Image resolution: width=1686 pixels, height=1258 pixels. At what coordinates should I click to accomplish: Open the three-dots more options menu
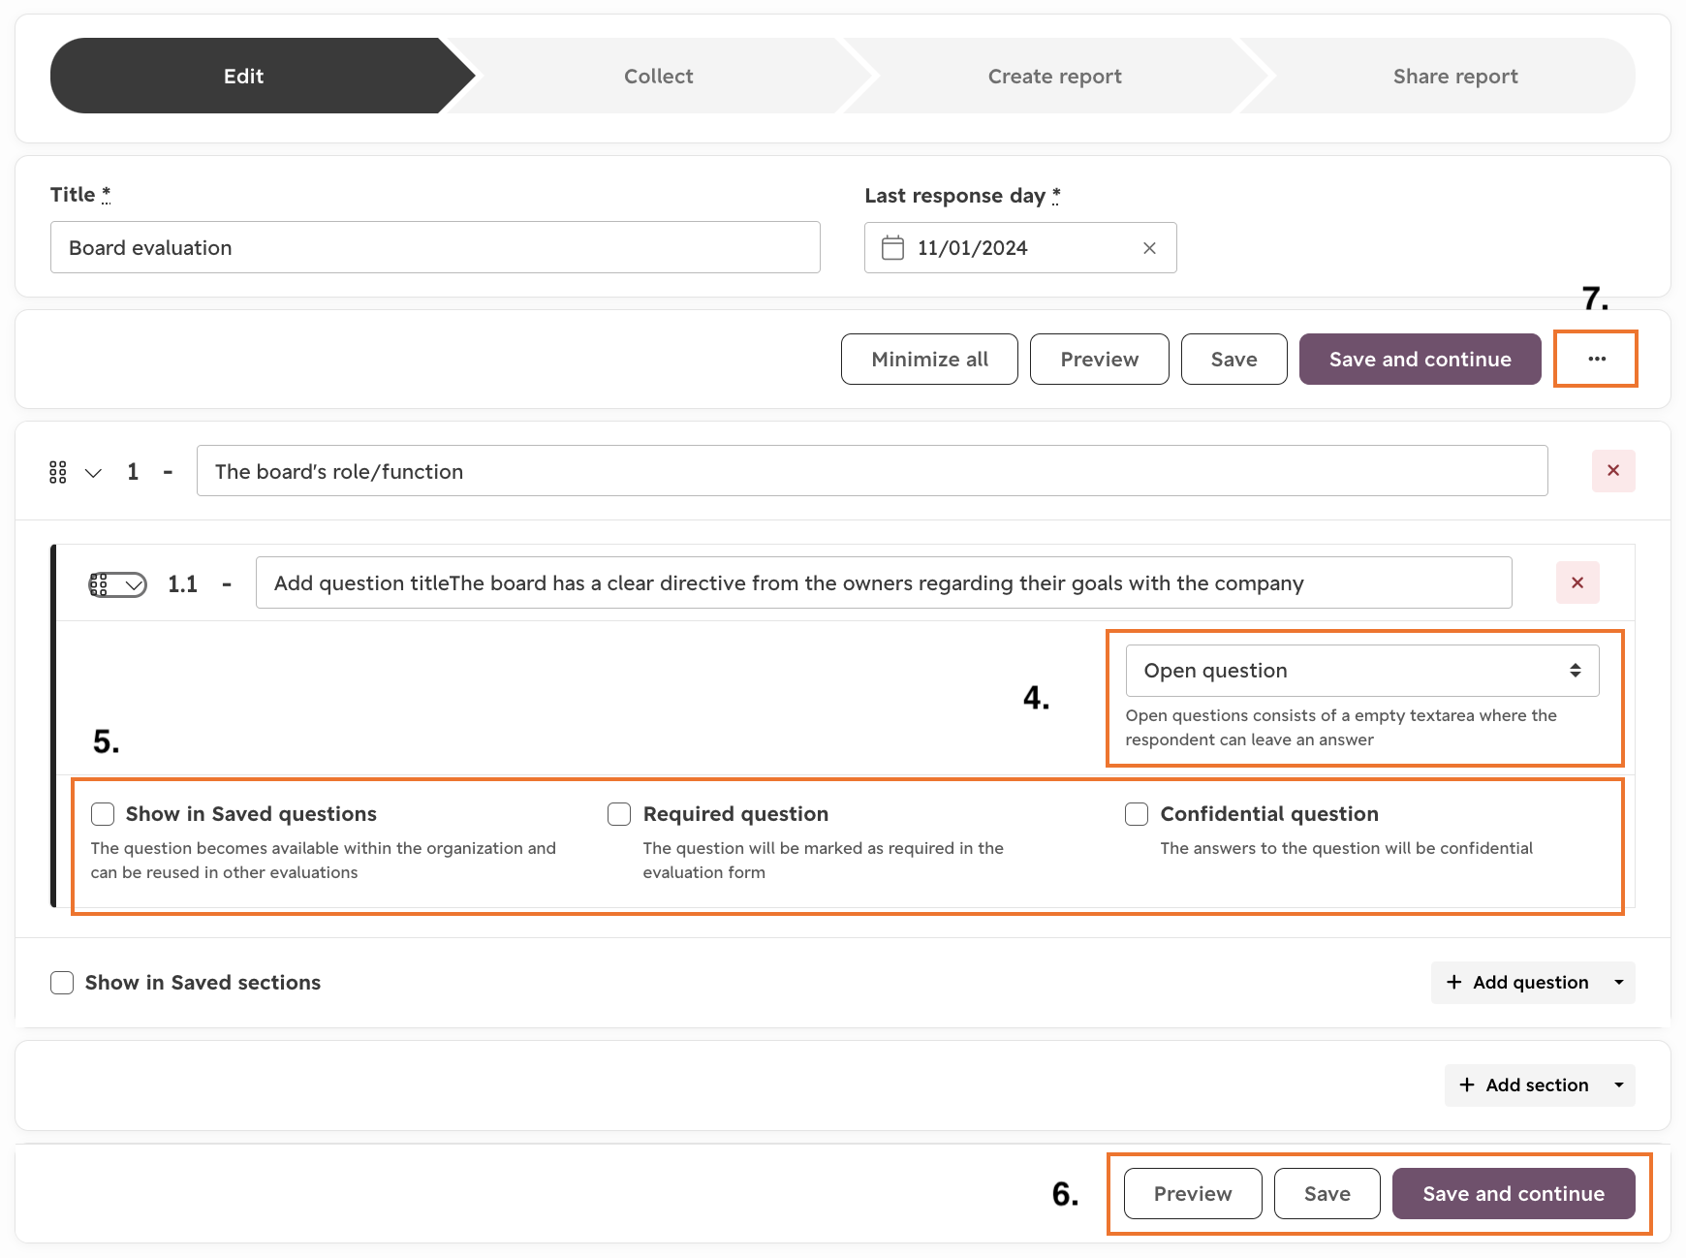point(1597,359)
